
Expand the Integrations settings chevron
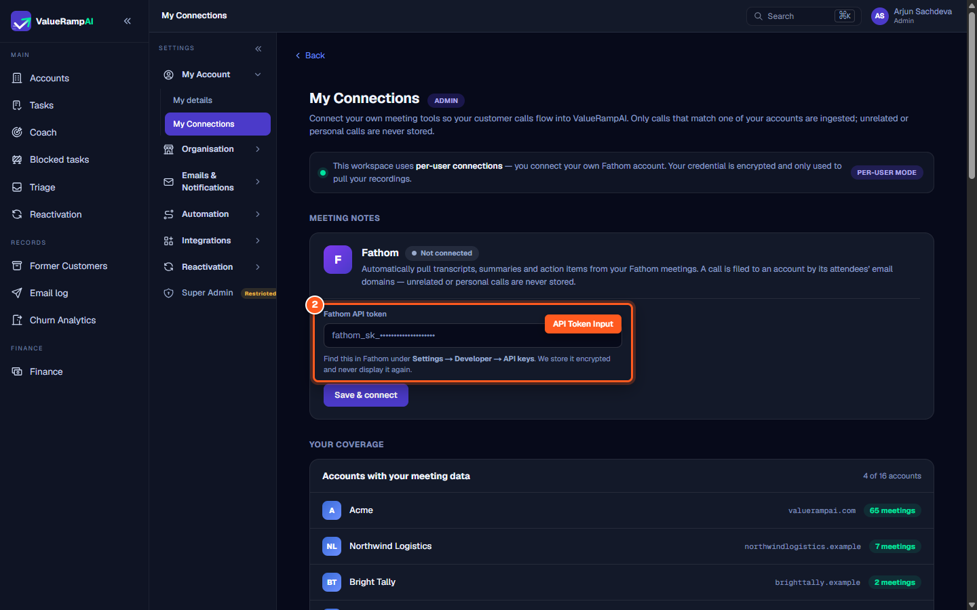coord(258,241)
